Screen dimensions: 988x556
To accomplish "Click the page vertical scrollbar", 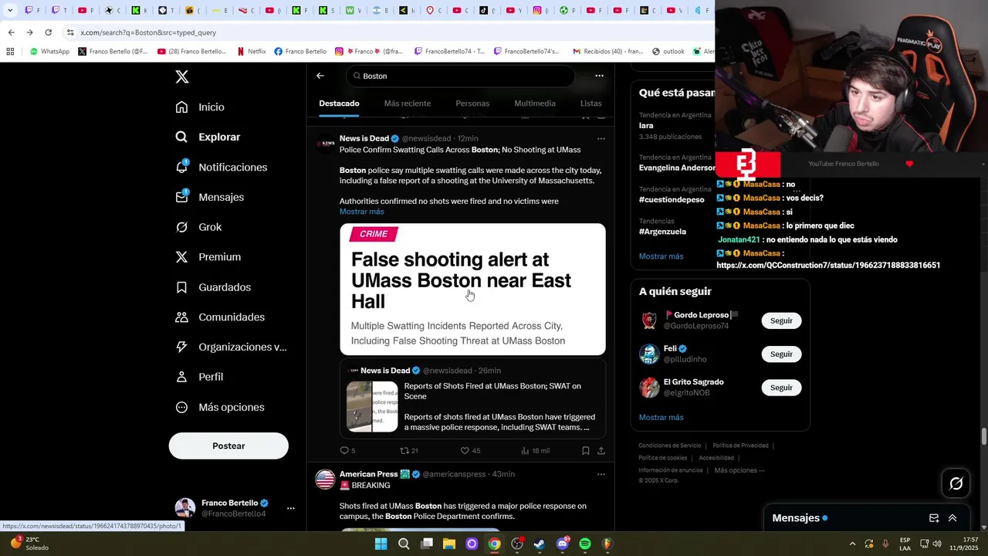I will pyautogui.click(x=983, y=436).
